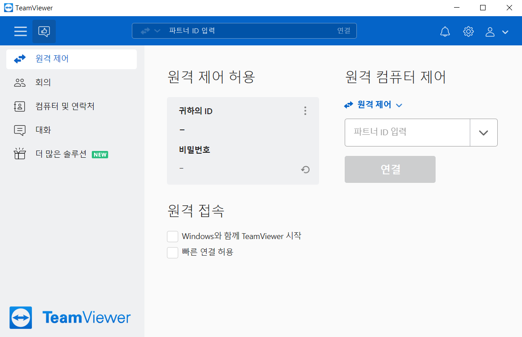Click 연결 in the top search bar
Image resolution: width=522 pixels, height=337 pixels.
343,31
